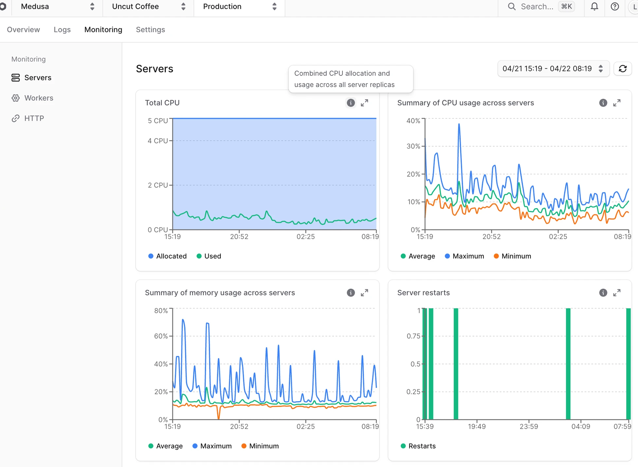Show info for Server restarts chart

click(x=603, y=293)
